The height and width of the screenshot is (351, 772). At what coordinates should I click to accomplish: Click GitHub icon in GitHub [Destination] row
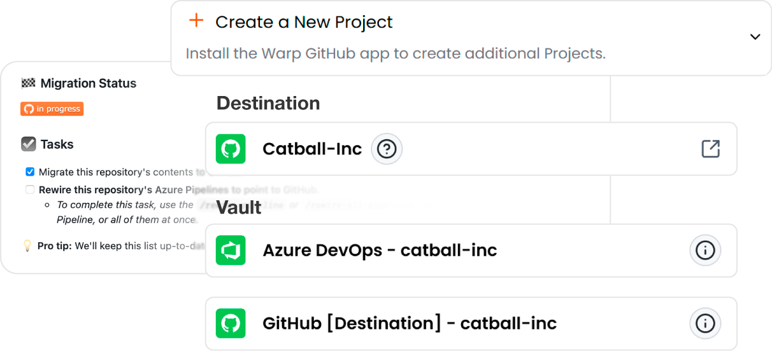(x=231, y=324)
